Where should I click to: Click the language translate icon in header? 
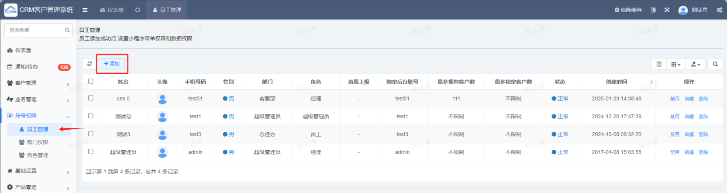(x=653, y=10)
